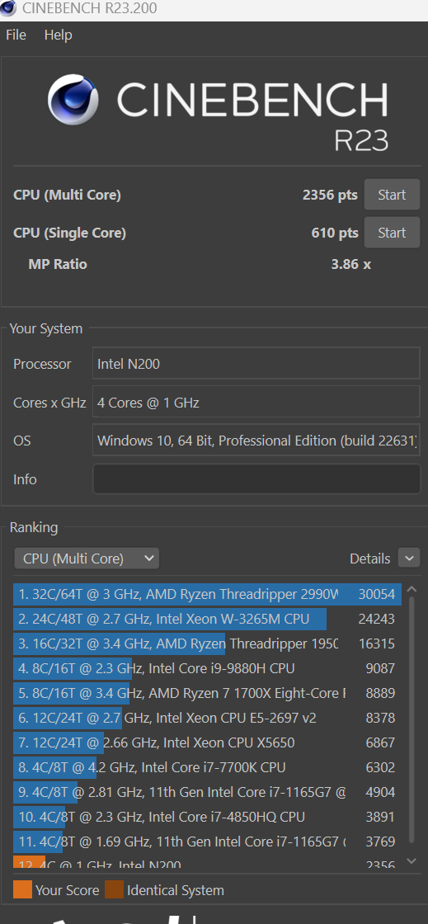
Task: Click the Cinebench logo sphere icon
Action: 73,100
